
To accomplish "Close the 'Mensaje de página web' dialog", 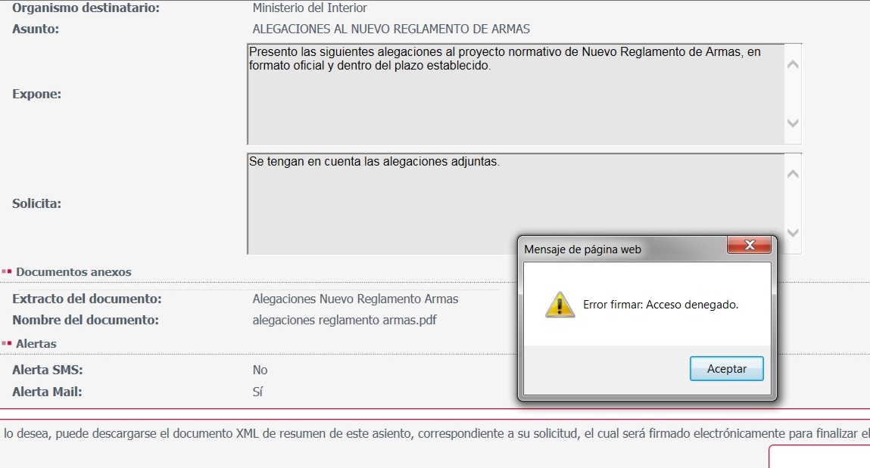I will [x=749, y=245].
